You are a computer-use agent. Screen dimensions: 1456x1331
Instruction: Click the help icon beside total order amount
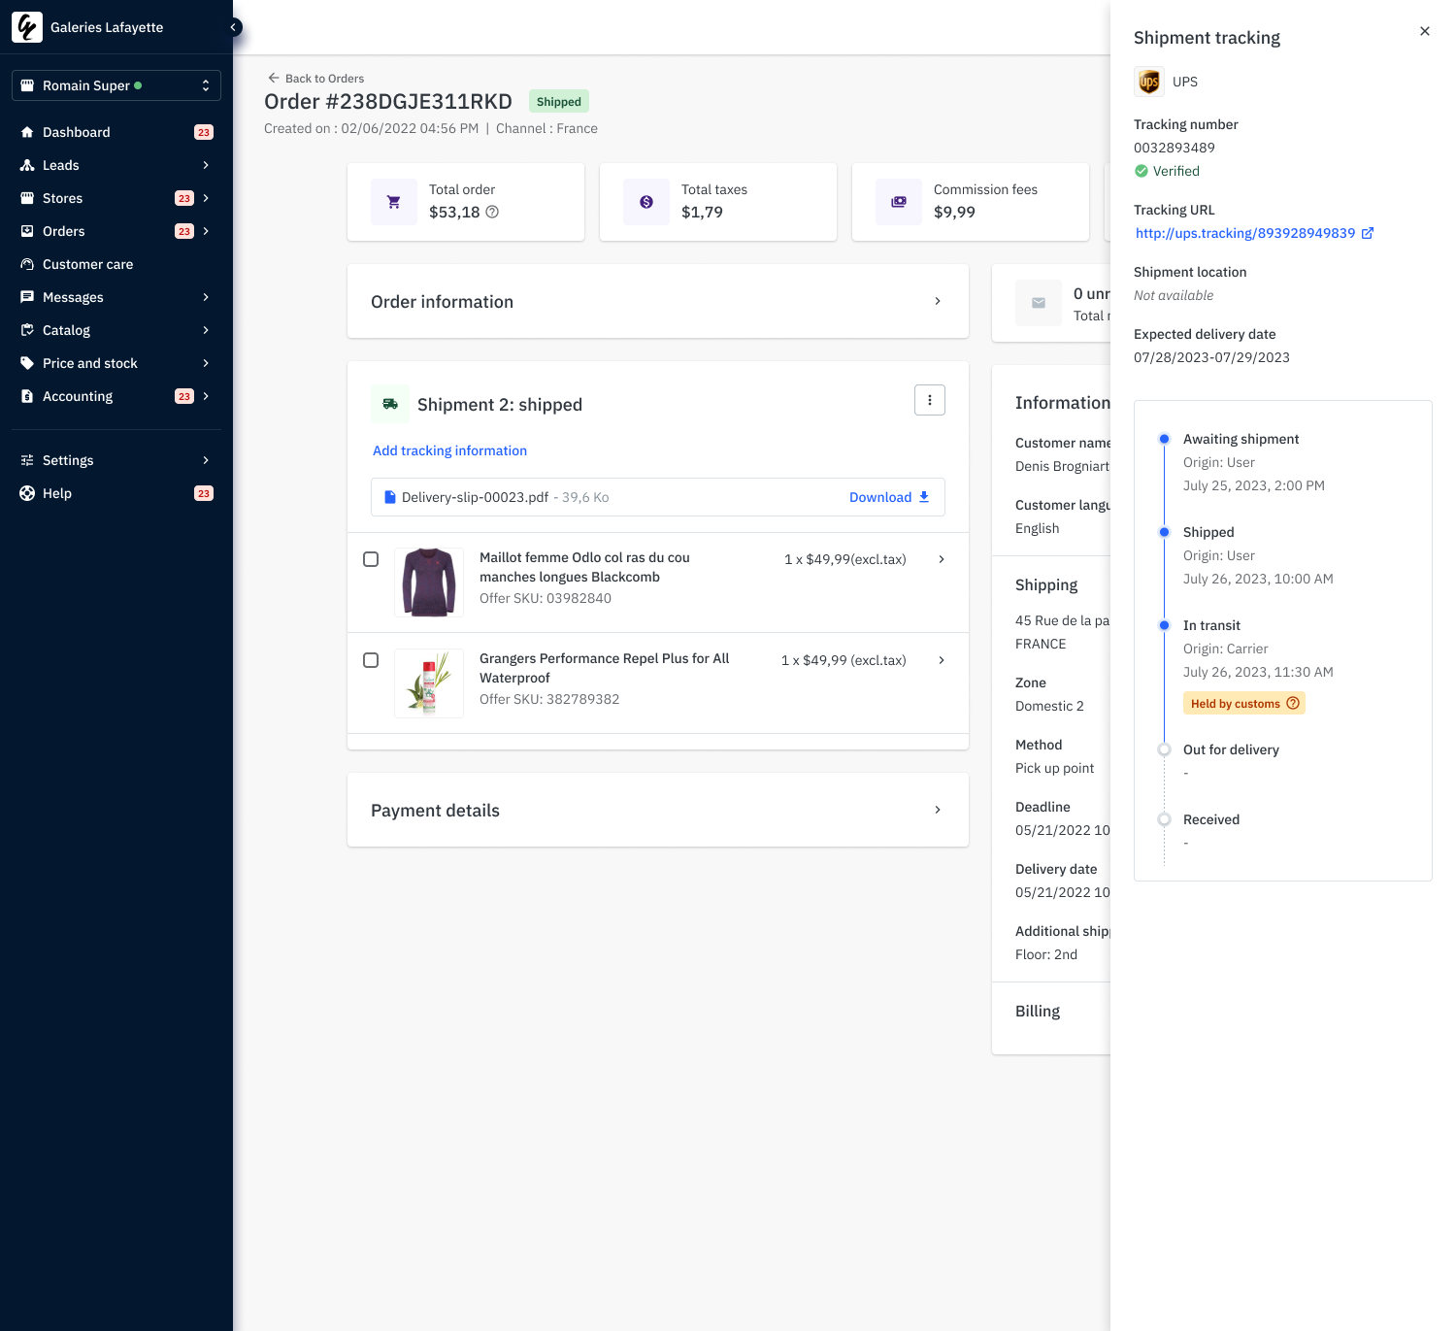492,212
